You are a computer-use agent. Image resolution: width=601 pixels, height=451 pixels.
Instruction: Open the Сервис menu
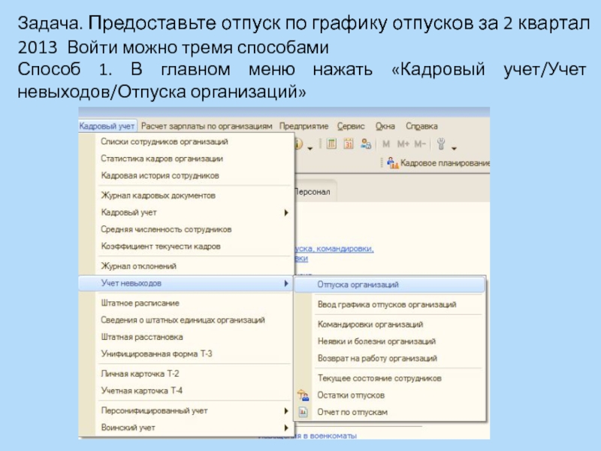[x=351, y=126]
